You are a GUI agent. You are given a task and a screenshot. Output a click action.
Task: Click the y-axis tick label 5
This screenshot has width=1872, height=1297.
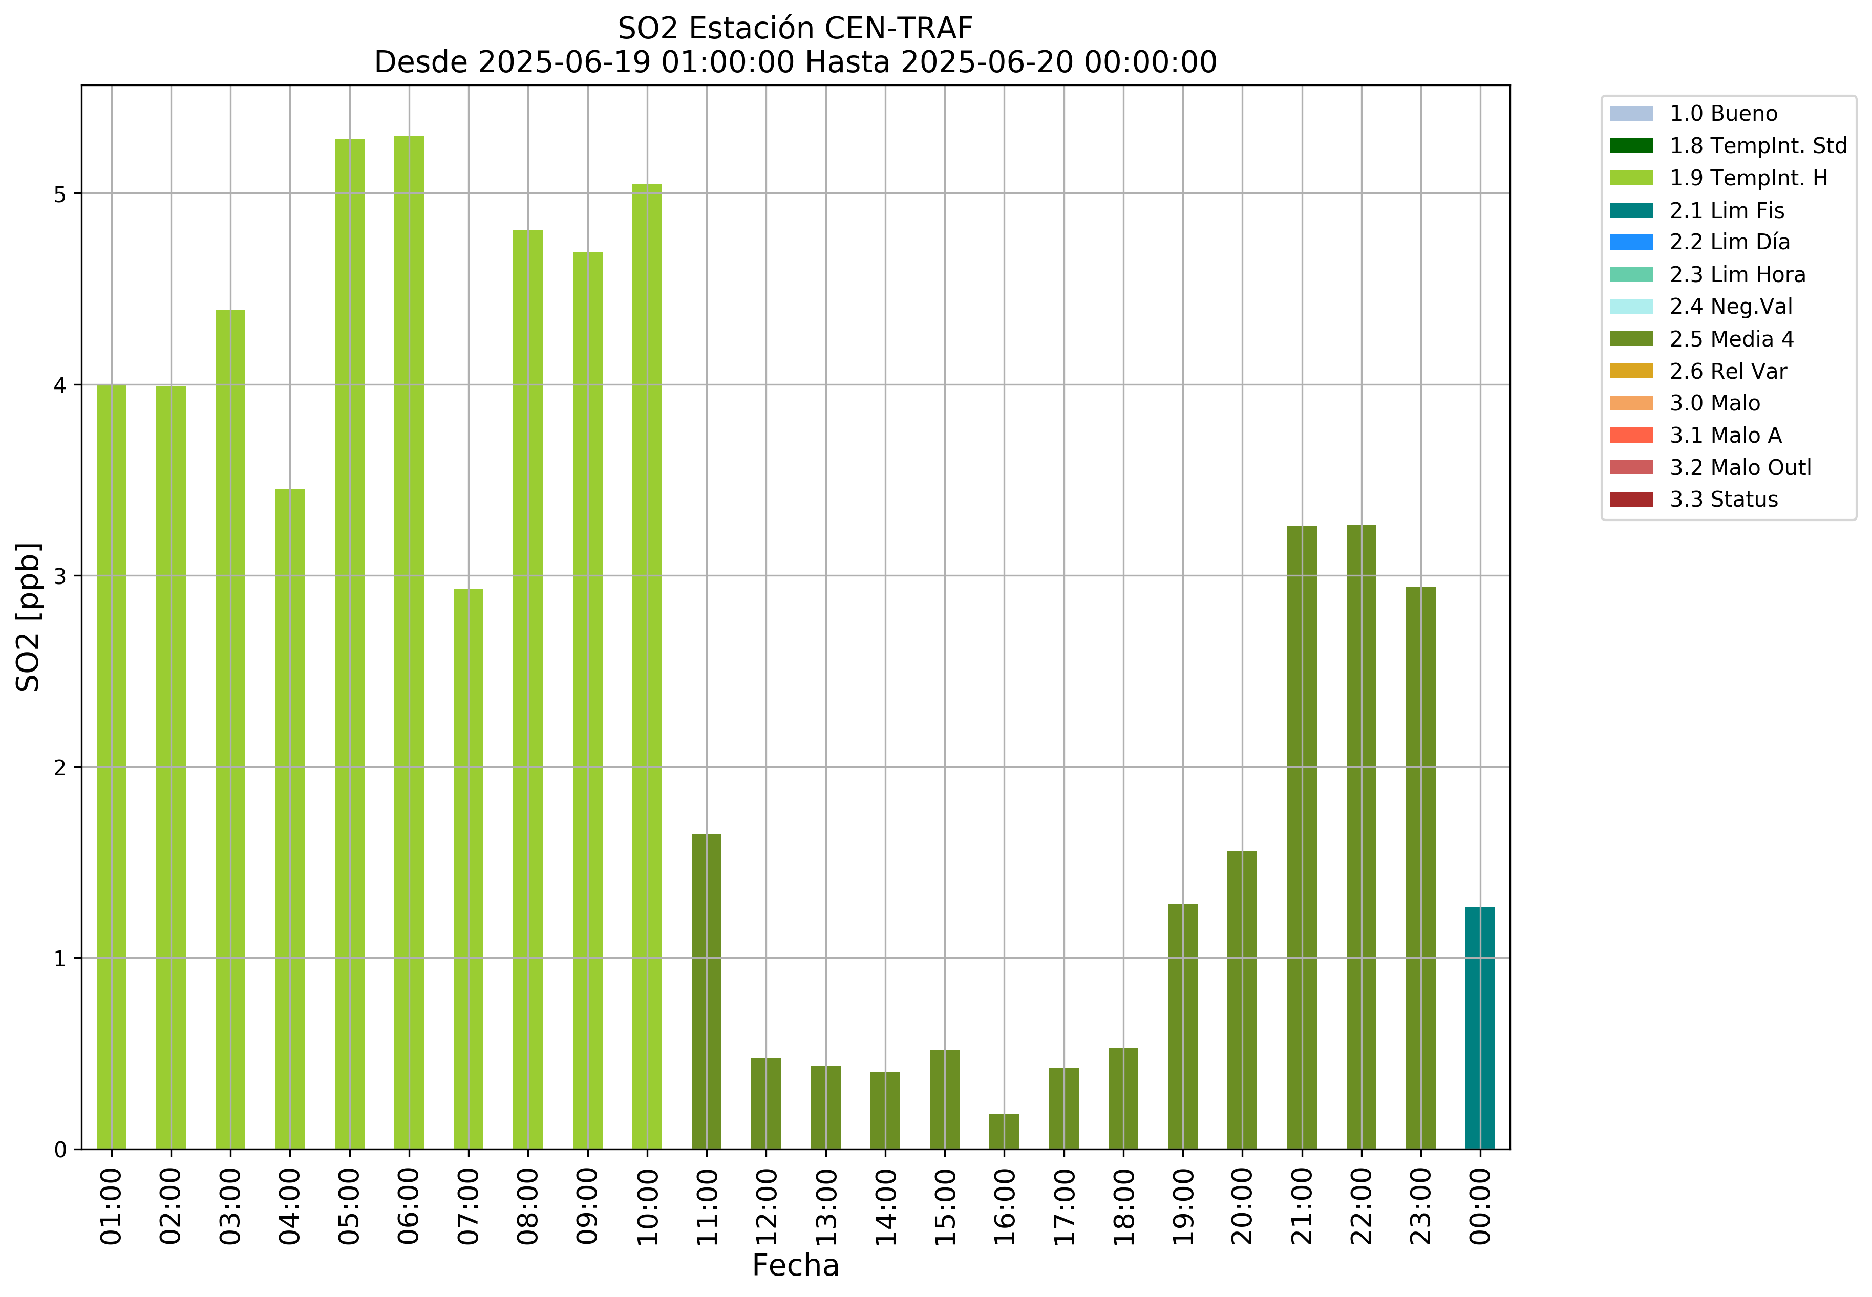coord(59,194)
